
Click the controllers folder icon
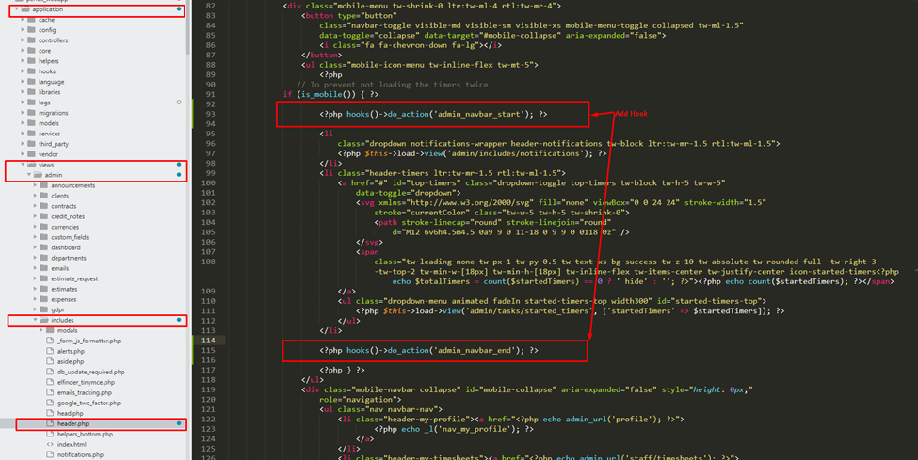click(x=31, y=40)
